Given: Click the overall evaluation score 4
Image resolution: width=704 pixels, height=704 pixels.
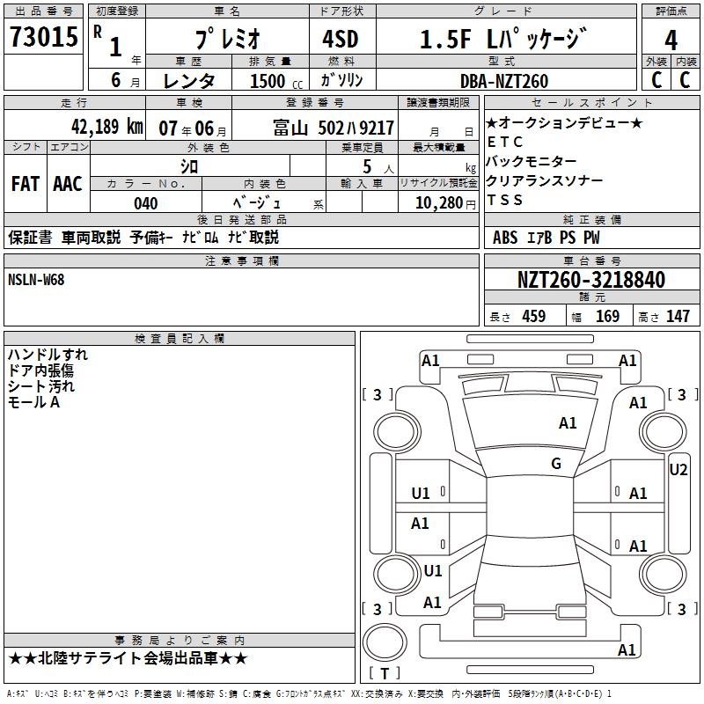Looking at the screenshot, I should click(x=671, y=40).
